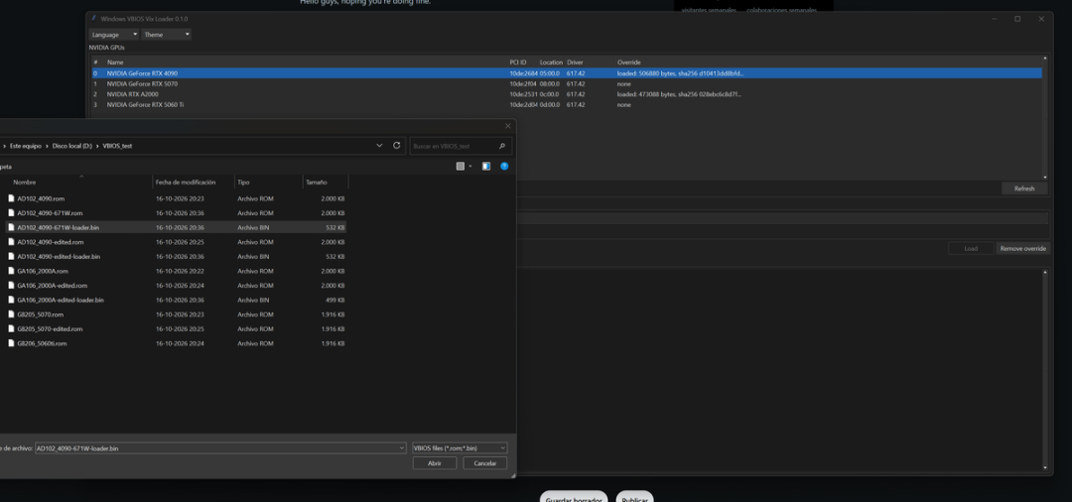Click the blue help icon in file dialog

click(504, 166)
